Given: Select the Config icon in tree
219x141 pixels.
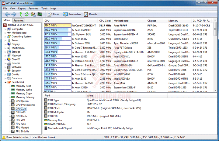Looking at the screenshot, I should click(x=9, y=74).
